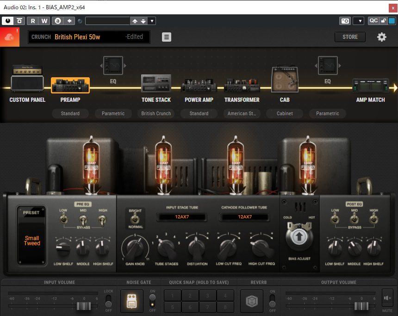Click the Distortion knob
The image size is (398, 316).
pyautogui.click(x=197, y=248)
